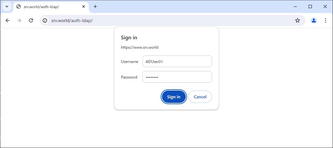Close the Chrome window

pyautogui.click(x=325, y=6)
